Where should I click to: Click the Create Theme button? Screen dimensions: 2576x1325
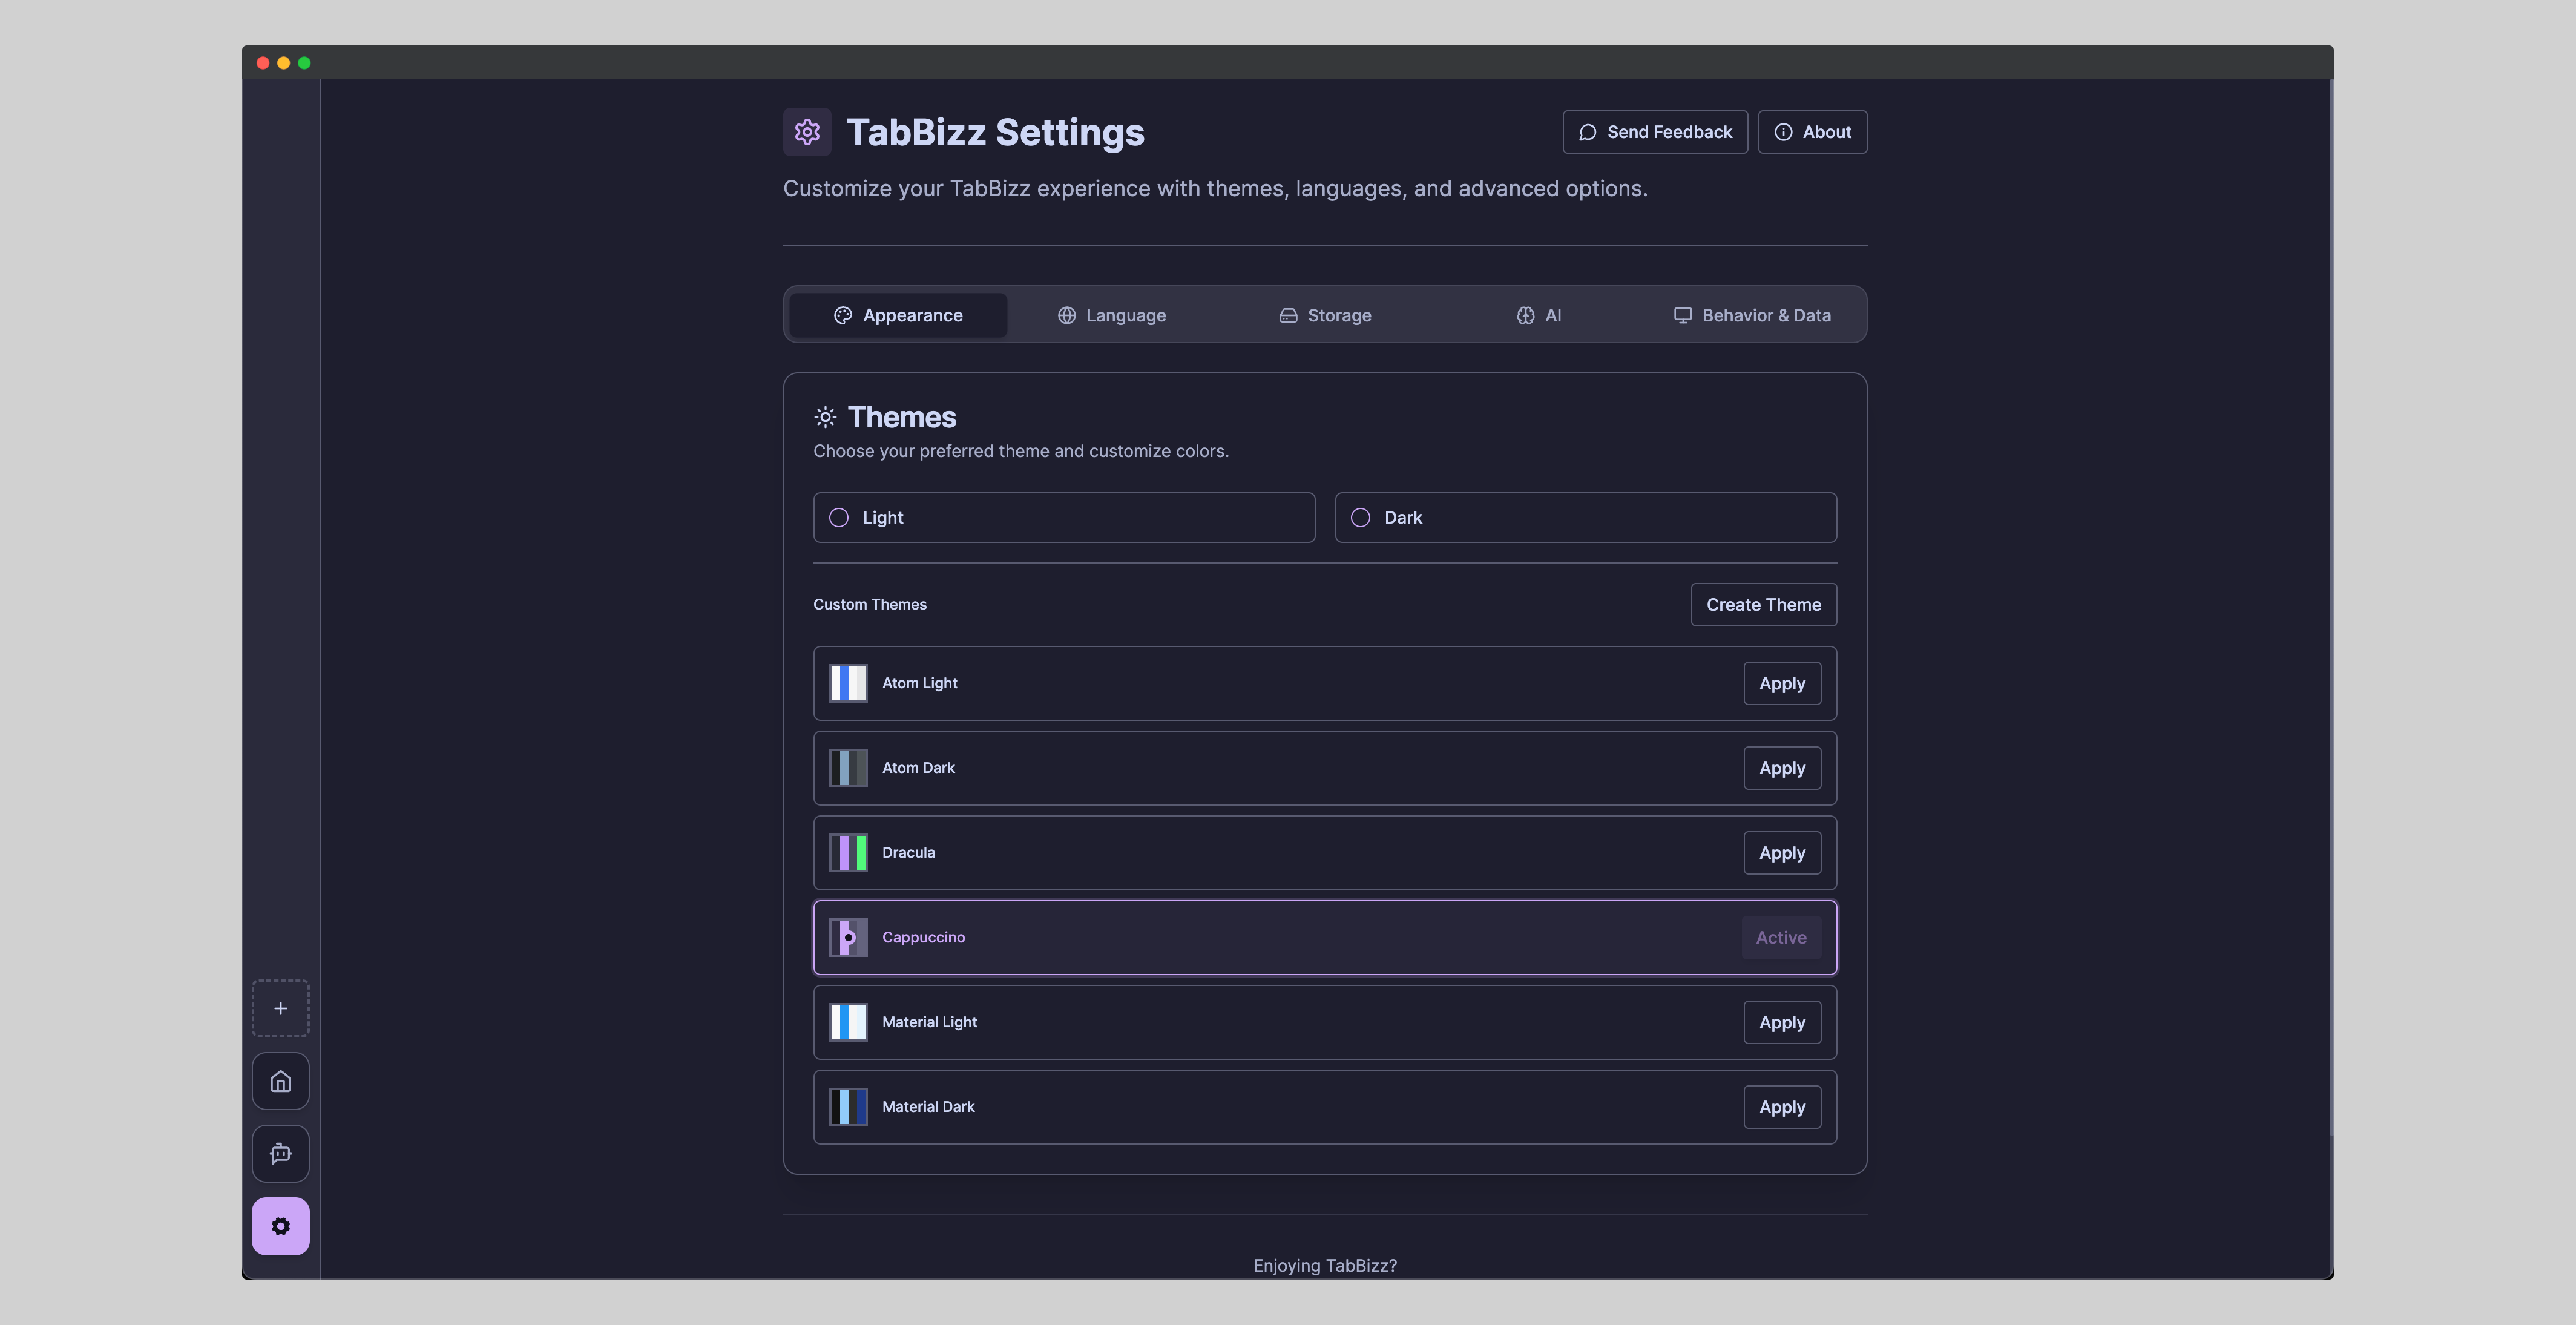pos(1763,604)
